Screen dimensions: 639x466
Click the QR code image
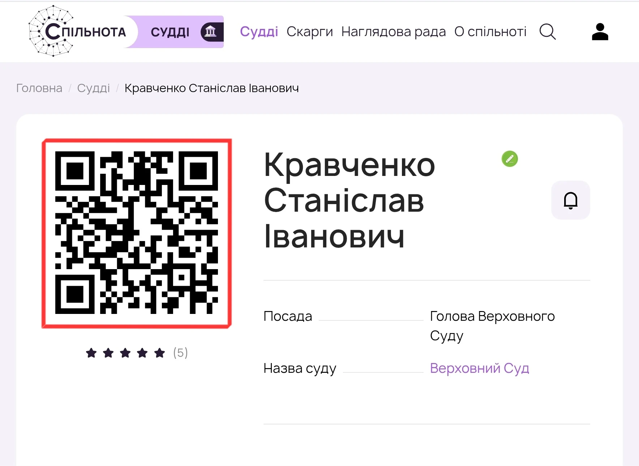pyautogui.click(x=137, y=233)
